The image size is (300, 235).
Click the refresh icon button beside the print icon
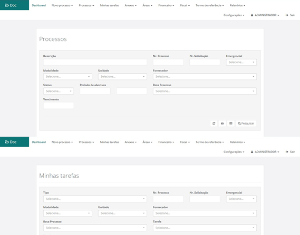(x=214, y=124)
